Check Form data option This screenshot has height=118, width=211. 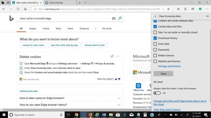coord(155,44)
